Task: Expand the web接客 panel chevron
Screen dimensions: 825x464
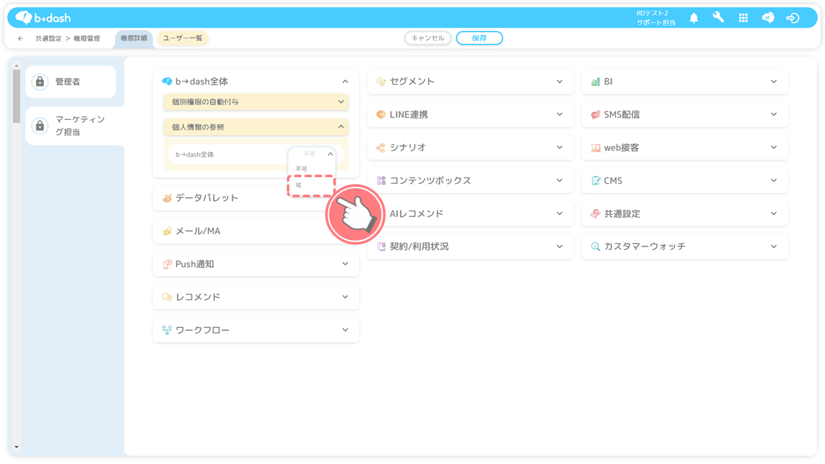Action: coord(774,148)
